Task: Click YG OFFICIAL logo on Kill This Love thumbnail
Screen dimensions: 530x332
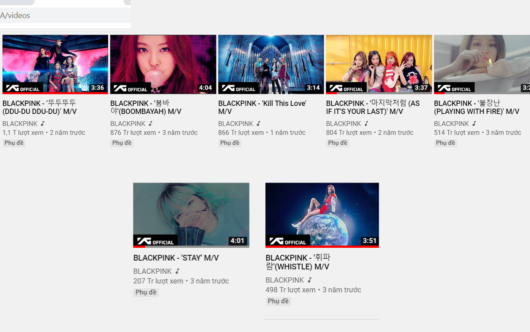Action: pyautogui.click(x=239, y=88)
